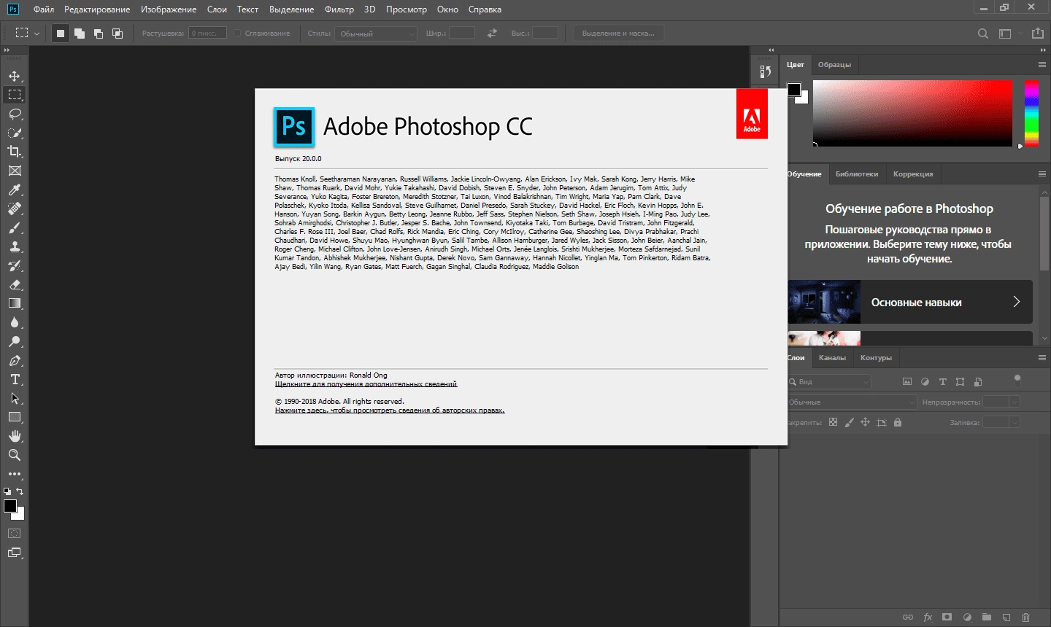
Task: Switch to the Контуры tab
Action: 876,358
